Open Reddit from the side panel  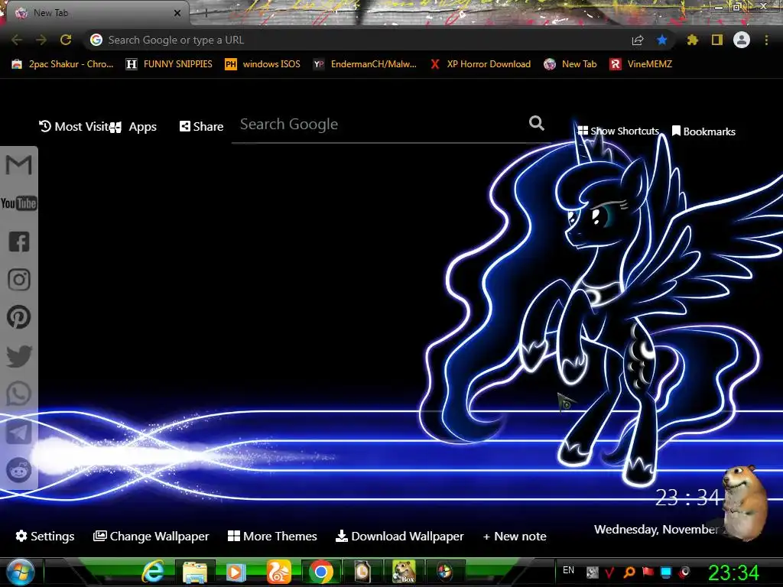coord(19,470)
